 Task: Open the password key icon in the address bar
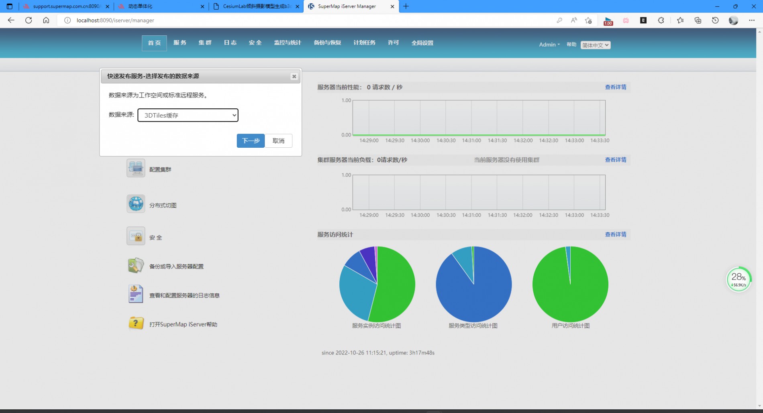tap(559, 20)
